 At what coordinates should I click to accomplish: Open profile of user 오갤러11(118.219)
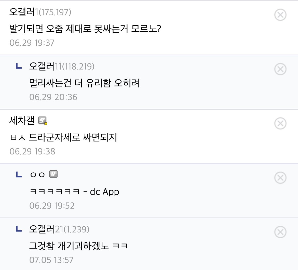click(x=62, y=66)
